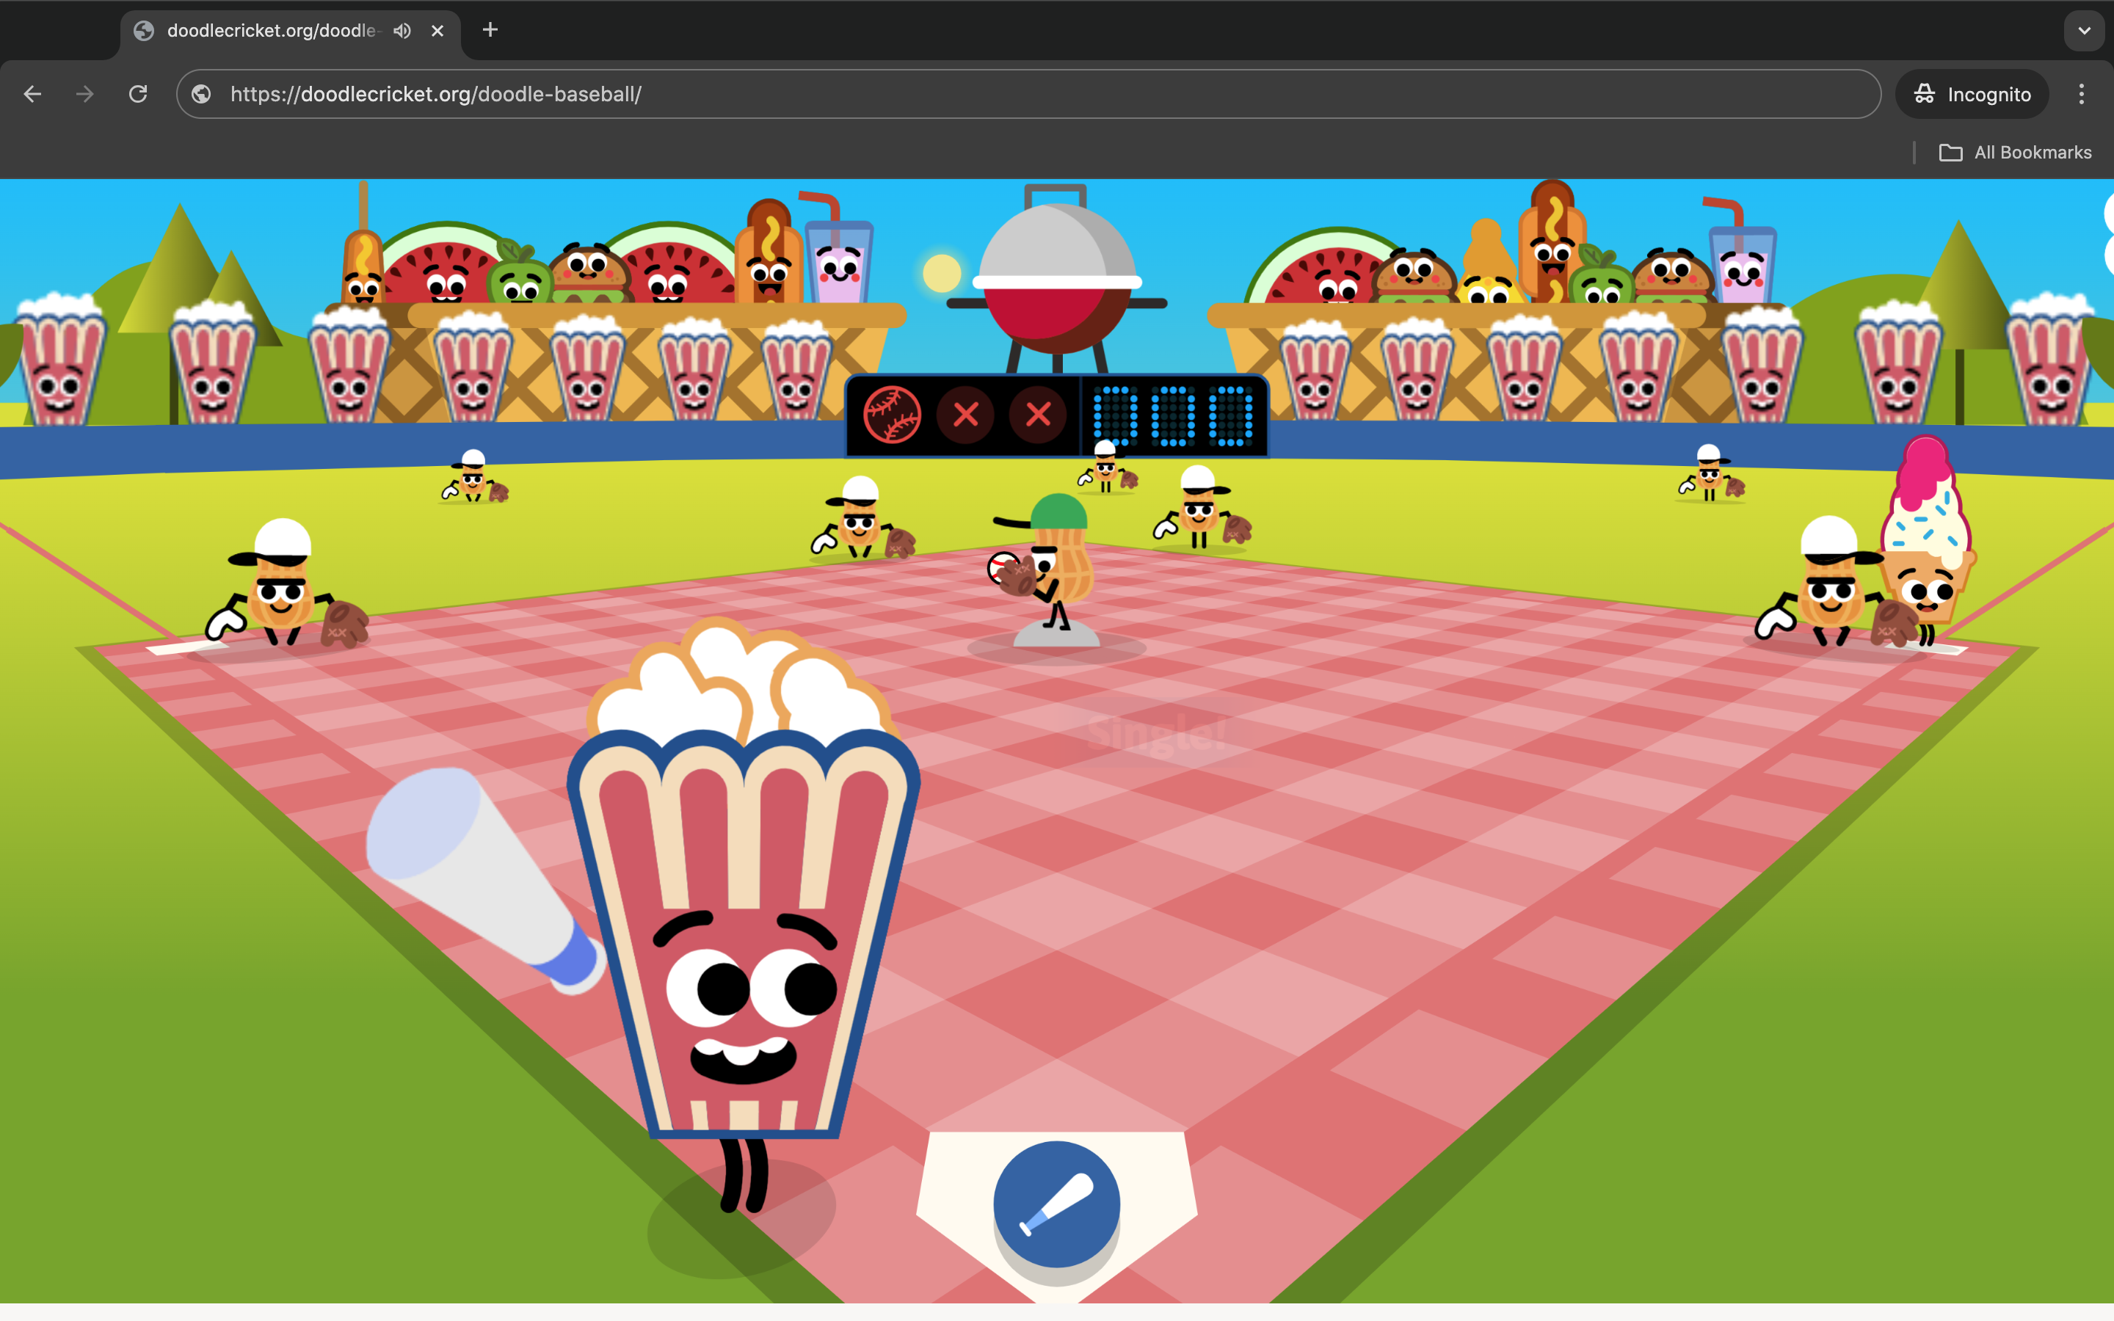The image size is (2114, 1321).
Task: Open the All Bookmarks folder
Action: pyautogui.click(x=2016, y=153)
